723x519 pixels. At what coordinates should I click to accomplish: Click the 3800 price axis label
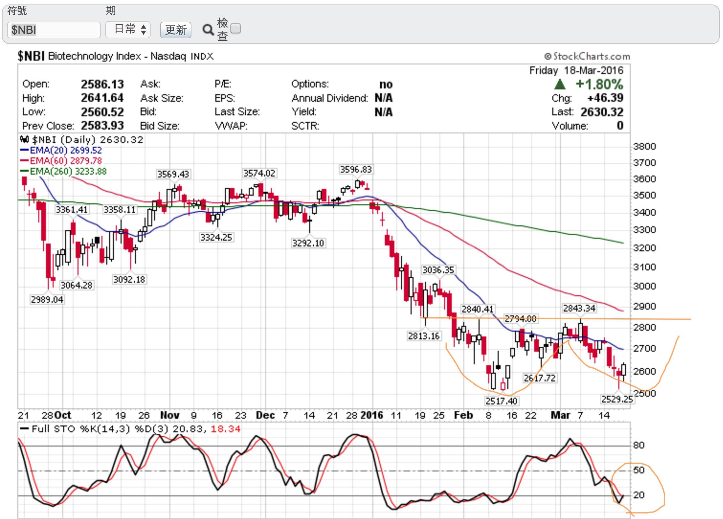[x=645, y=147]
